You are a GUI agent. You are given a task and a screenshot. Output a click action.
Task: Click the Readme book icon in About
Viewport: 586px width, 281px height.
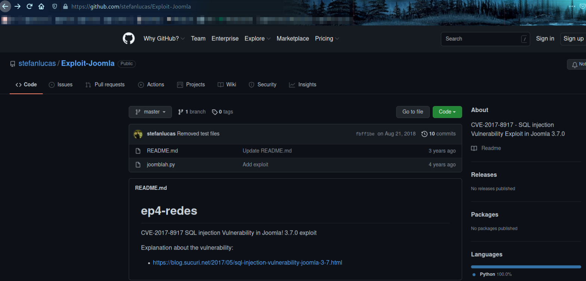pyautogui.click(x=474, y=148)
